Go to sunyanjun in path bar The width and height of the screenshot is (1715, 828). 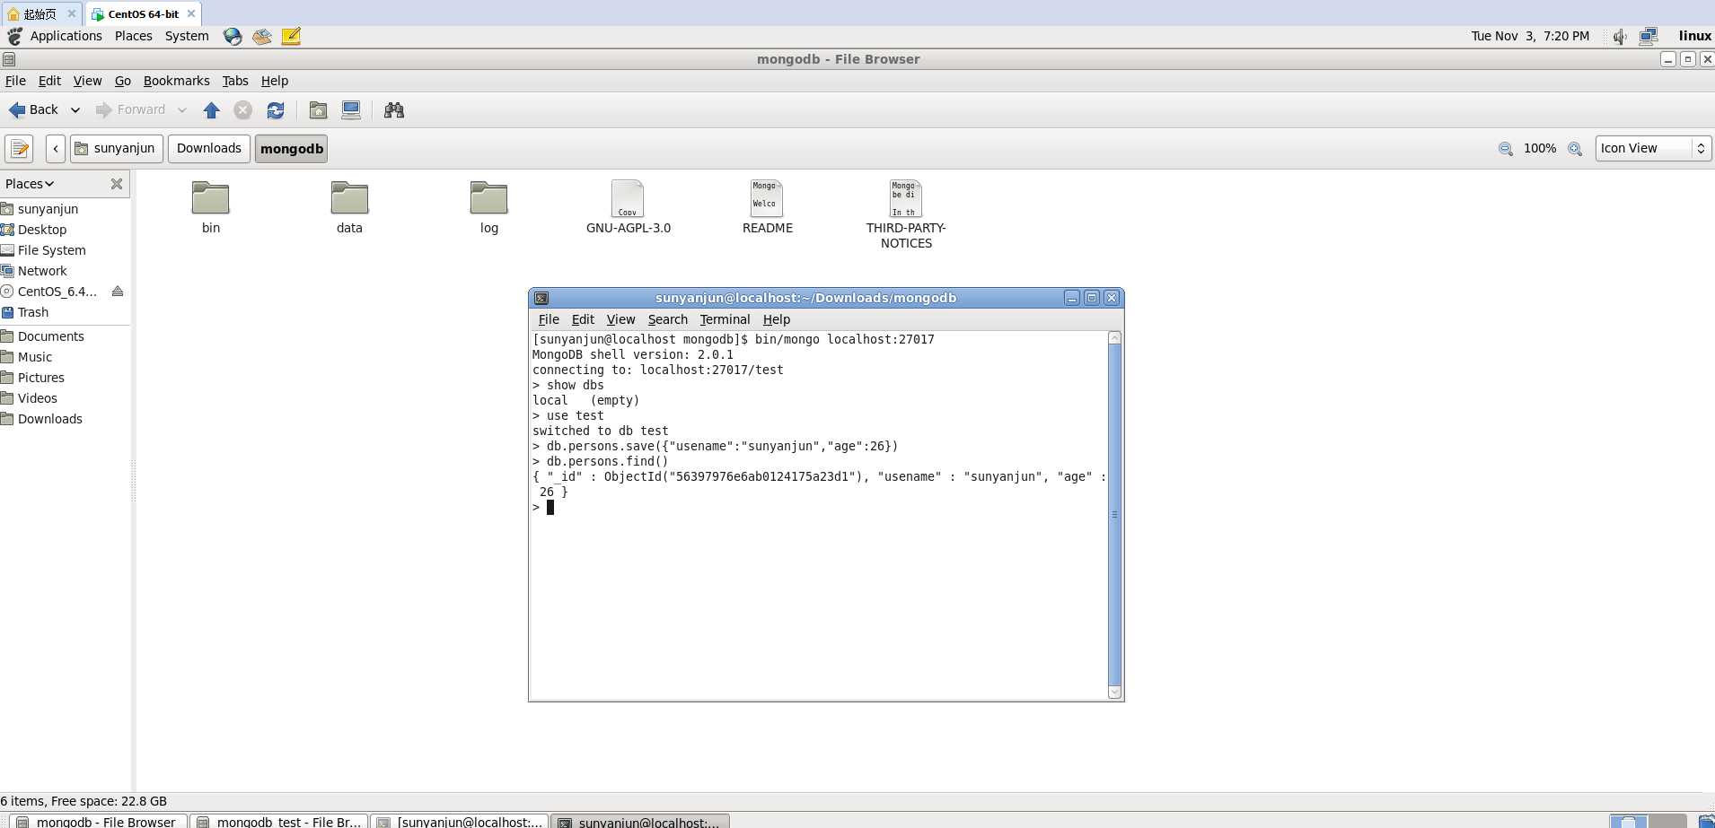(x=117, y=148)
